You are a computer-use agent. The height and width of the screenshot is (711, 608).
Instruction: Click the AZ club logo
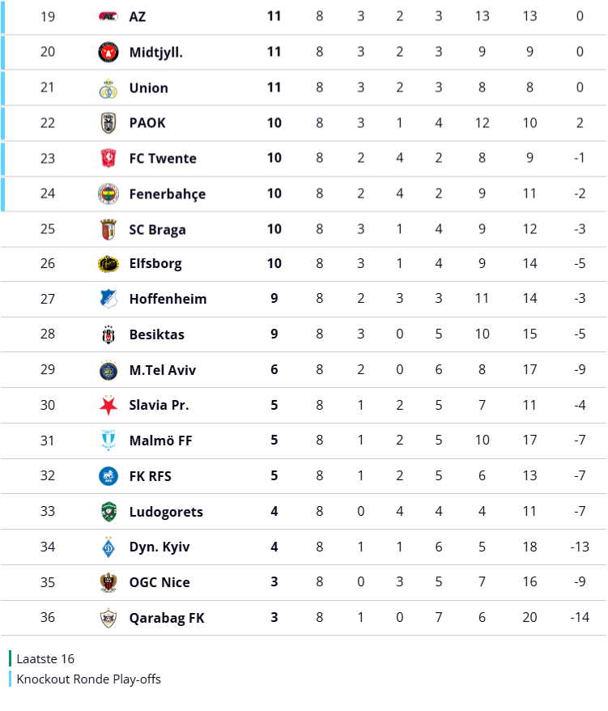pyautogui.click(x=108, y=16)
